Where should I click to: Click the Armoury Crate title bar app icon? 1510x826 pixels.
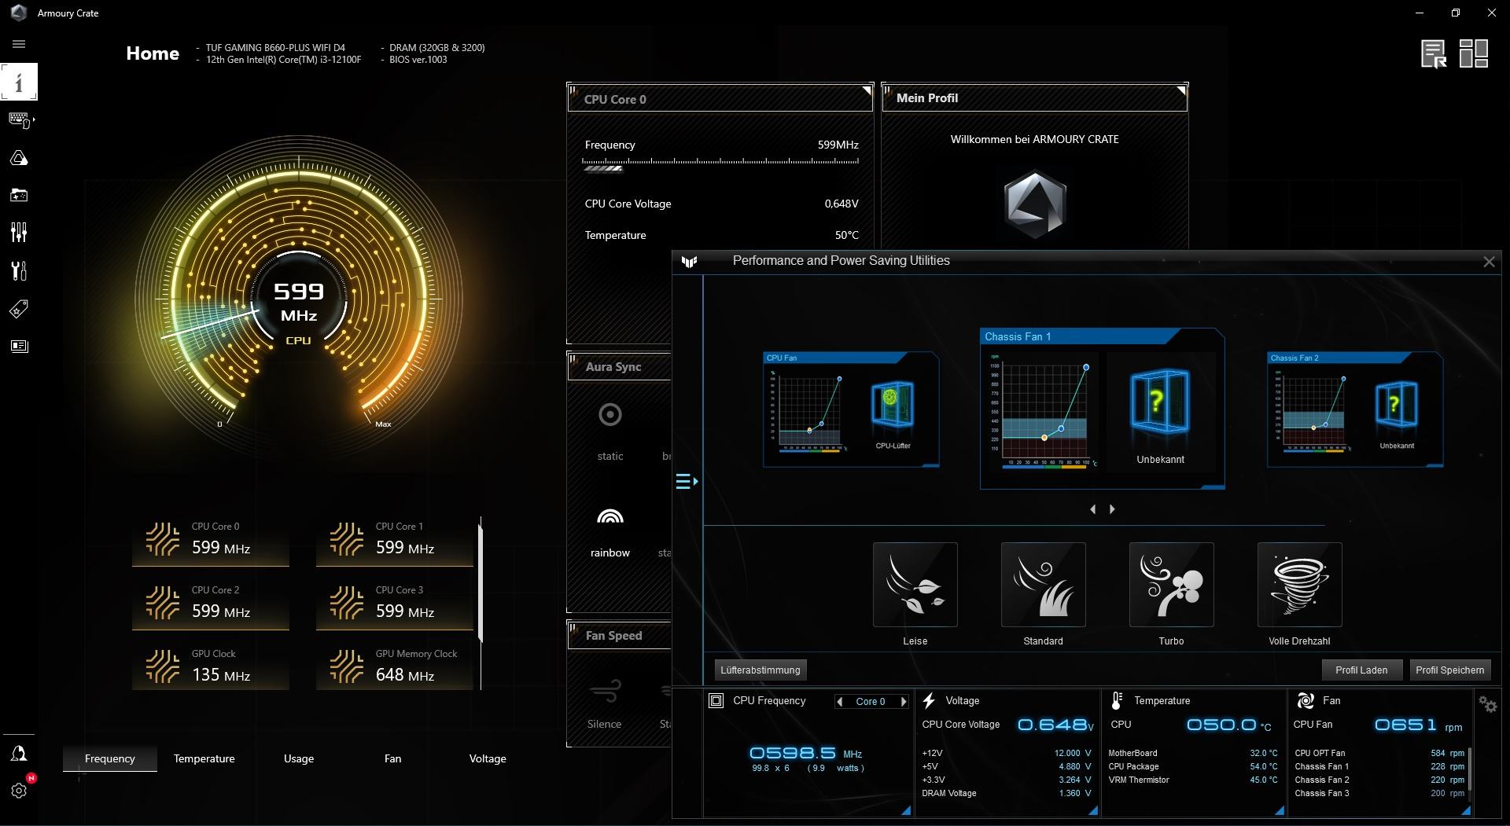(x=19, y=13)
